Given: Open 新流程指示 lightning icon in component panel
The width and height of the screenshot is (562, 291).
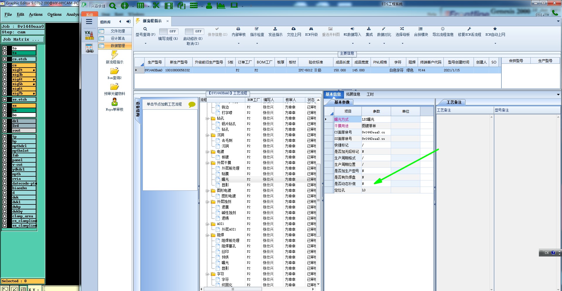Looking at the screenshot, I should 114,55.
